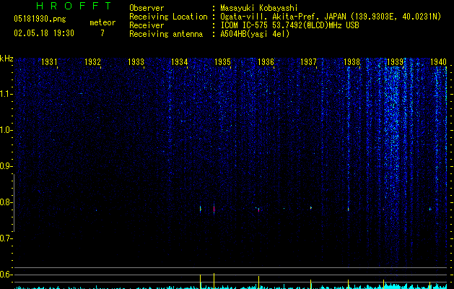This screenshot has height=289, width=454.
Task: Click the 0.7 kHz axis label
Action: [x=6, y=238]
